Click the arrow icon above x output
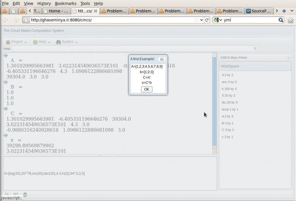This screenshot has height=201, width=296. tap(6, 135)
